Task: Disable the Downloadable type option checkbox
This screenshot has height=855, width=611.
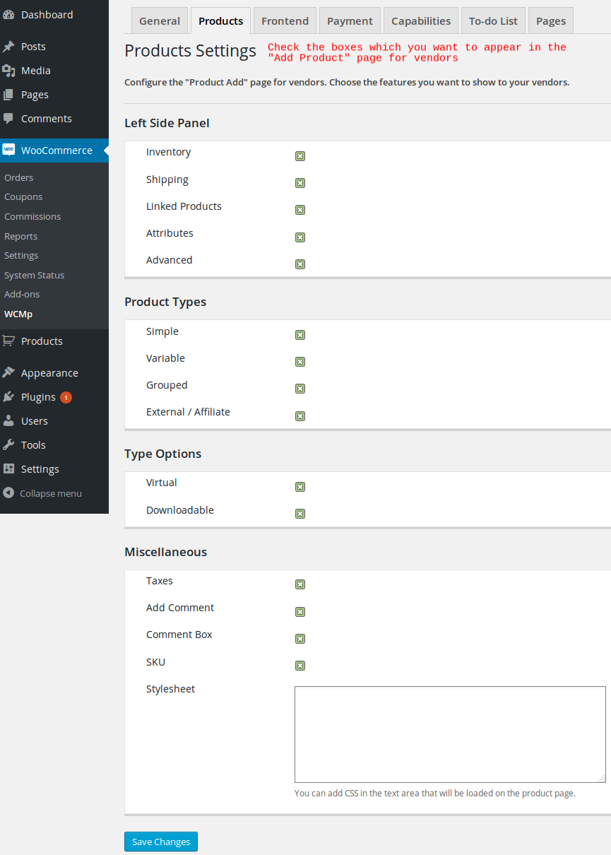Action: click(x=300, y=514)
